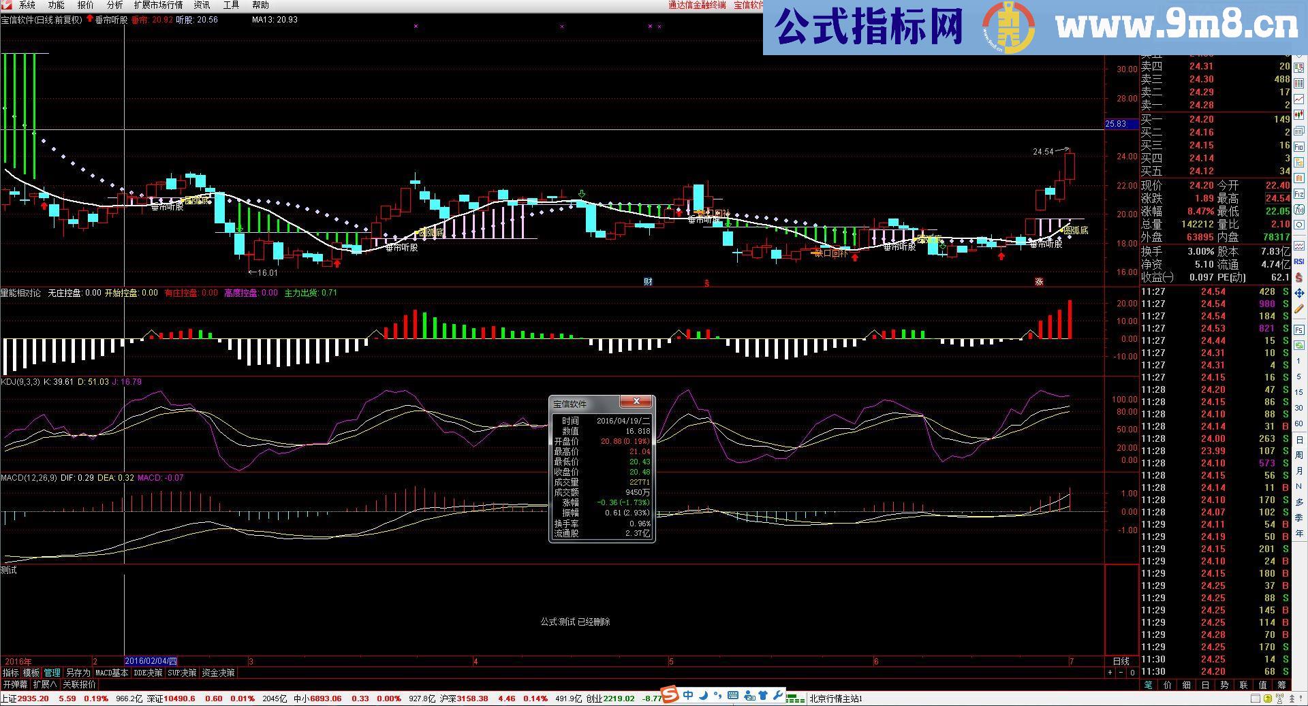Image resolution: width=1308 pixels, height=706 pixels.
Task: Click the Sogou input icon in bottom toolbar
Action: pyautogui.click(x=669, y=696)
